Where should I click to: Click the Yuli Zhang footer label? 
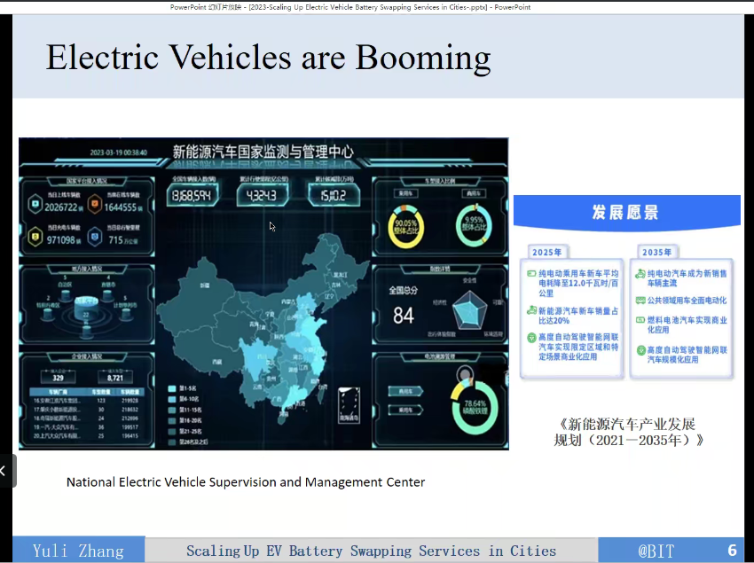click(x=78, y=551)
